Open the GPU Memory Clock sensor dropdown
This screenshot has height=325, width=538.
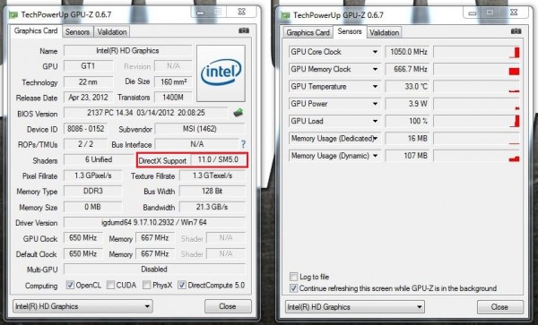coord(376,69)
